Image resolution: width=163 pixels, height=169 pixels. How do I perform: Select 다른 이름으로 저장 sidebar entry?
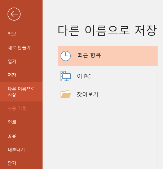(x=21, y=92)
